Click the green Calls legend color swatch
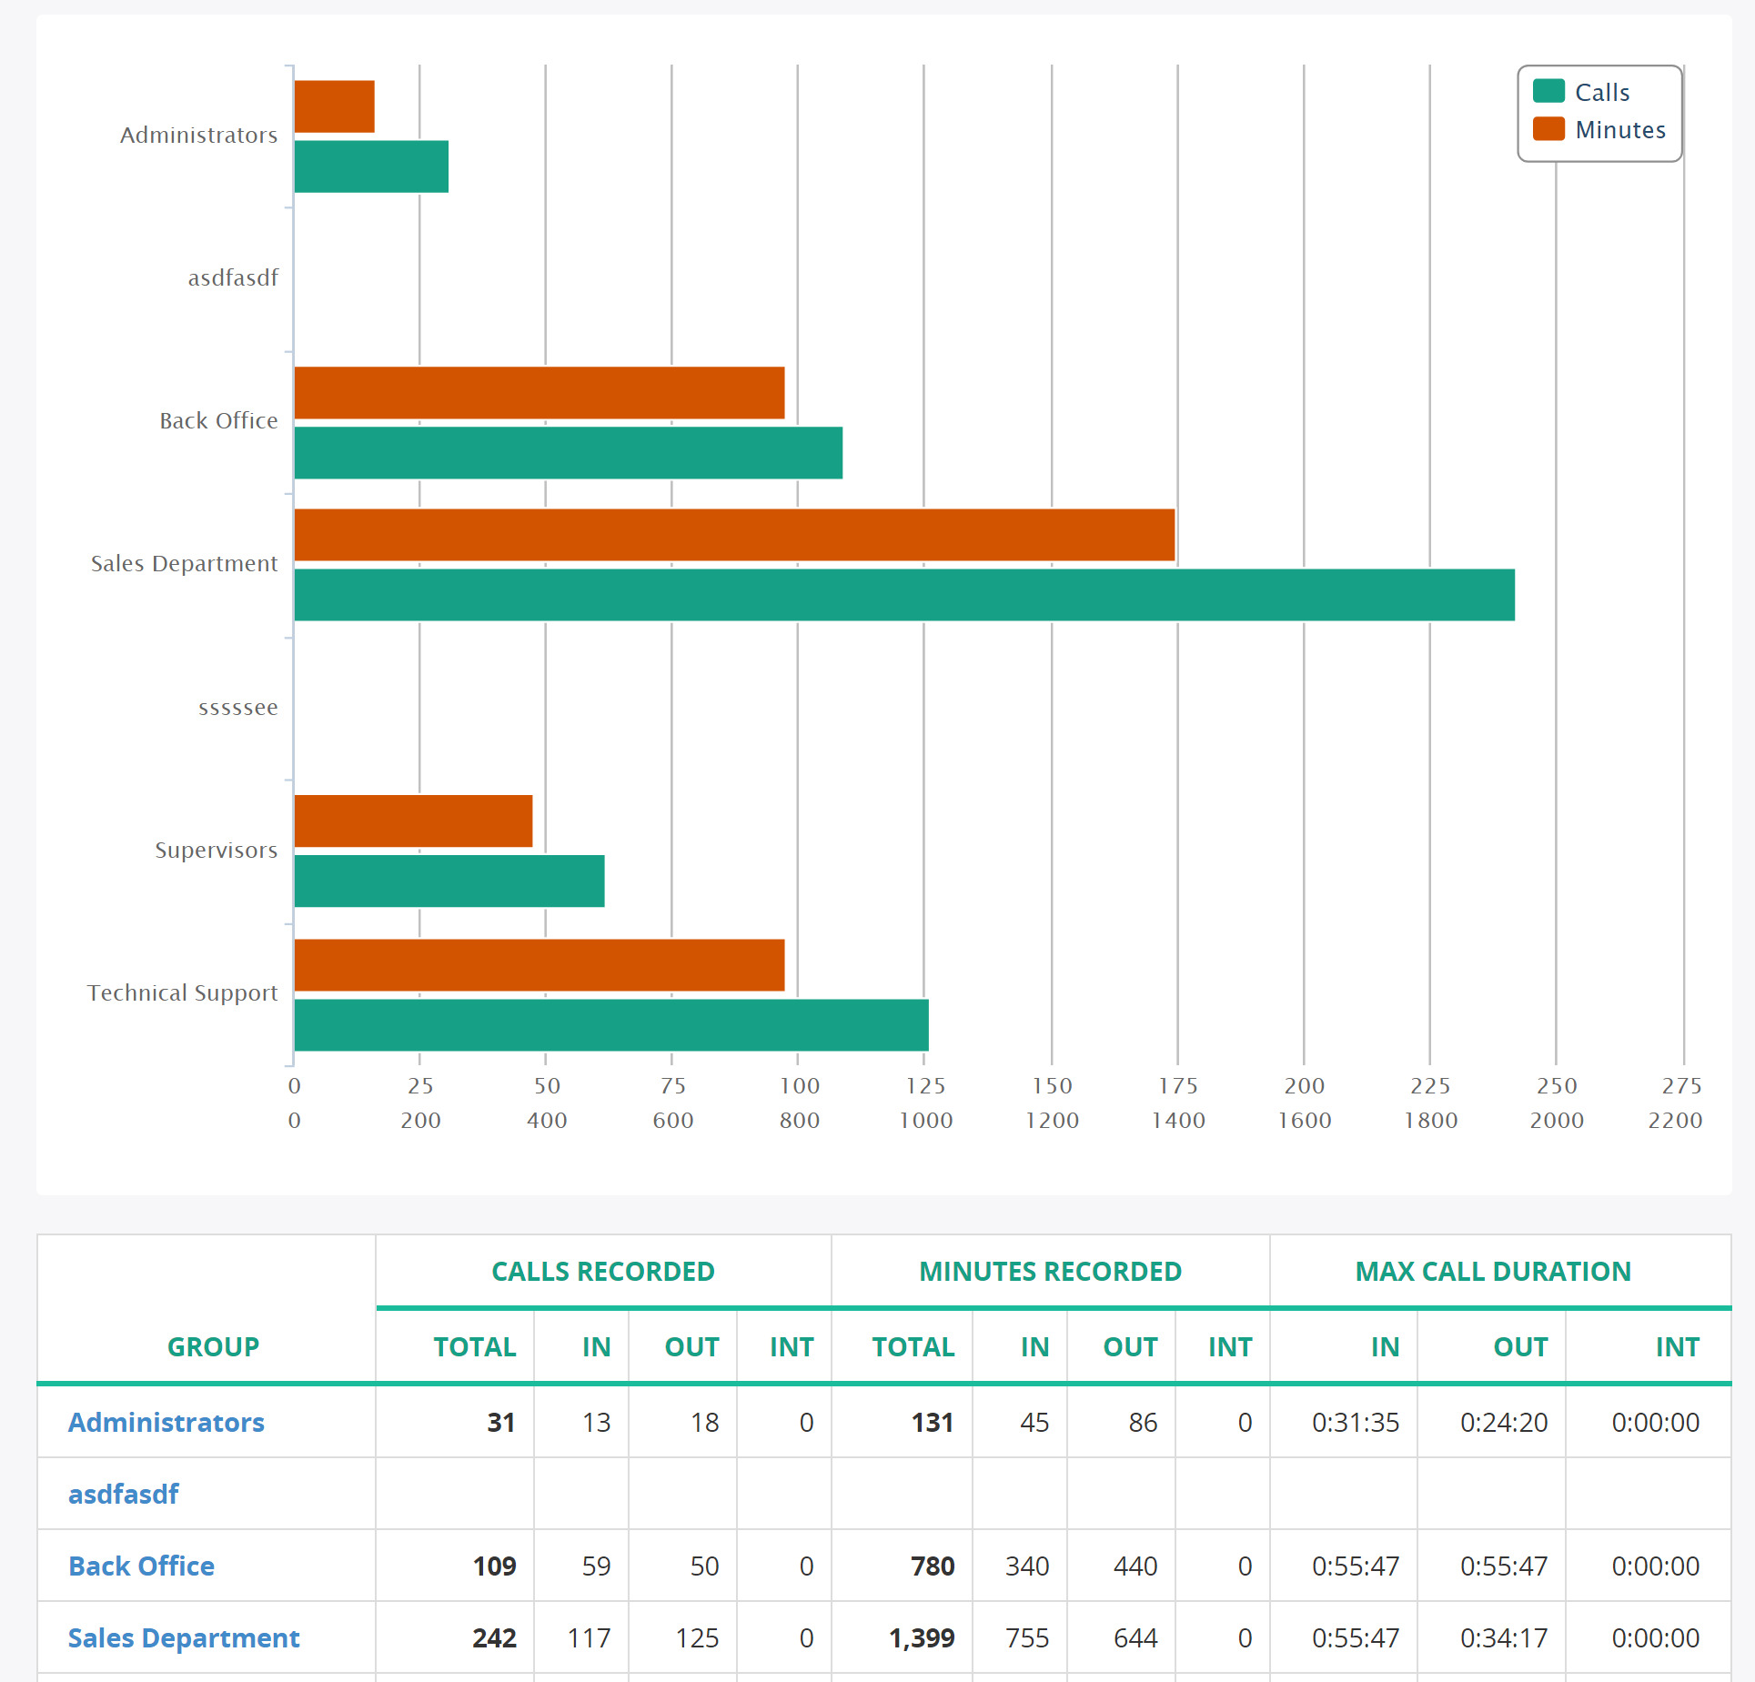The width and height of the screenshot is (1755, 1682). point(1548,92)
